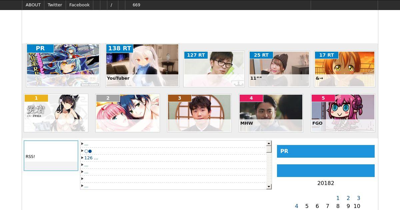Open the PR banner game thumbnail

(x=63, y=65)
